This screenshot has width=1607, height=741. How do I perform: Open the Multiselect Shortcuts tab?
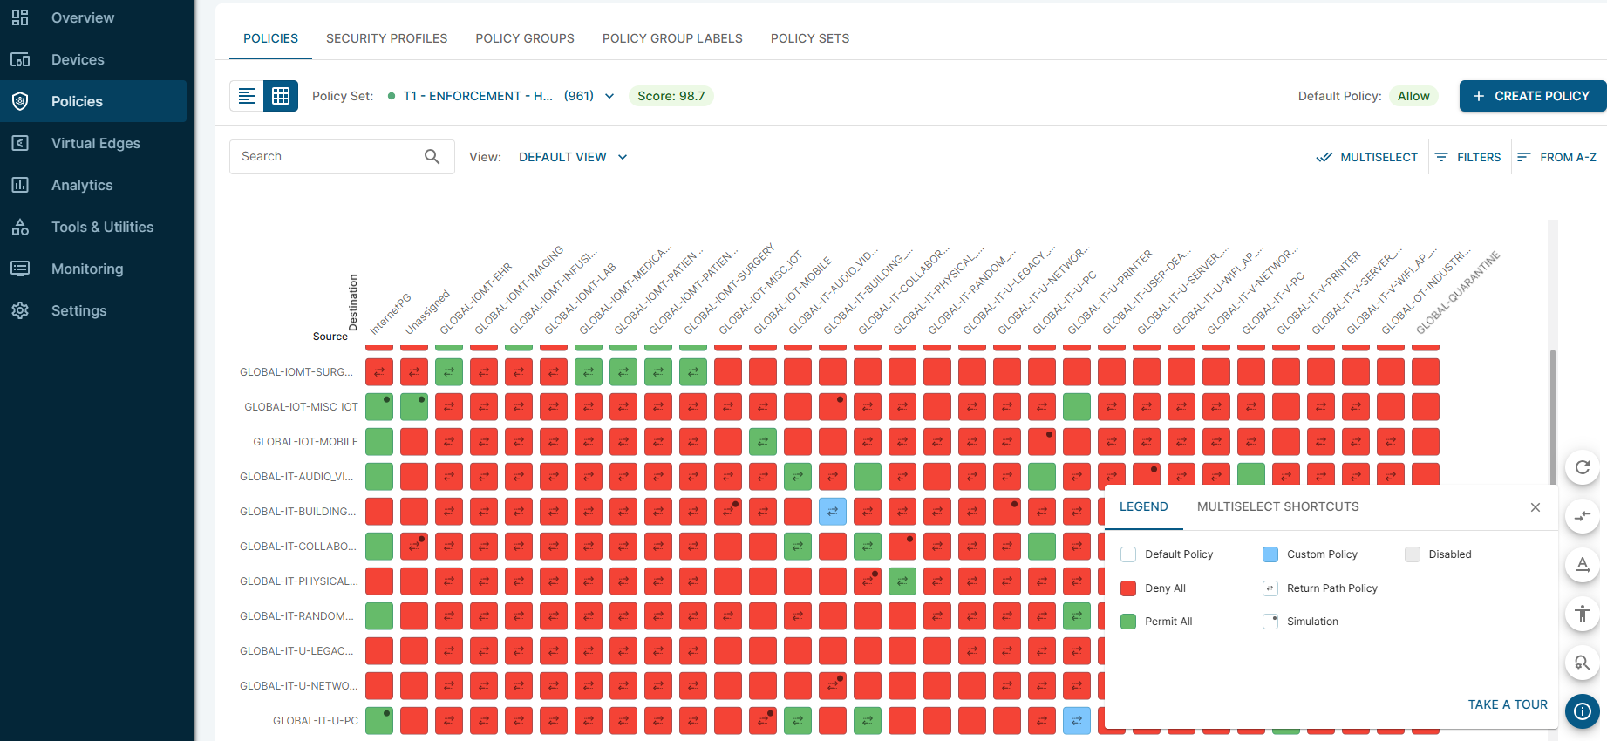(x=1277, y=506)
